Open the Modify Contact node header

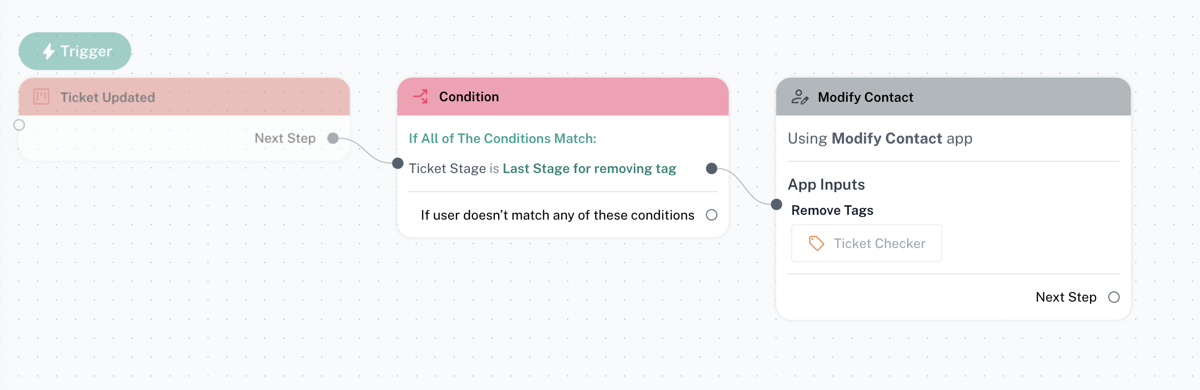(x=953, y=97)
